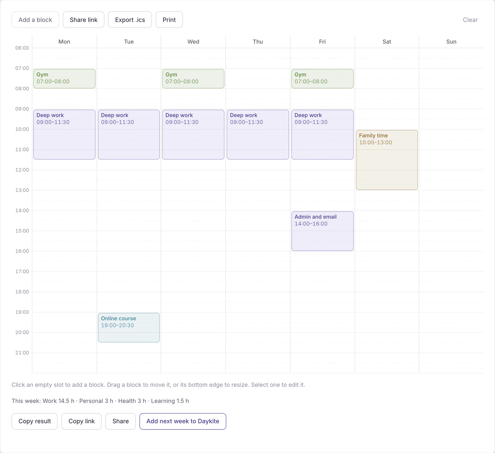This screenshot has height=453, width=495.
Task: Click the 10:00–13:00 time text
Action: (x=376, y=143)
